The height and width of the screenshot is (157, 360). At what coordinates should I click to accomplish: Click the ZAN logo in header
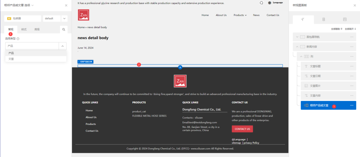[x=84, y=15]
